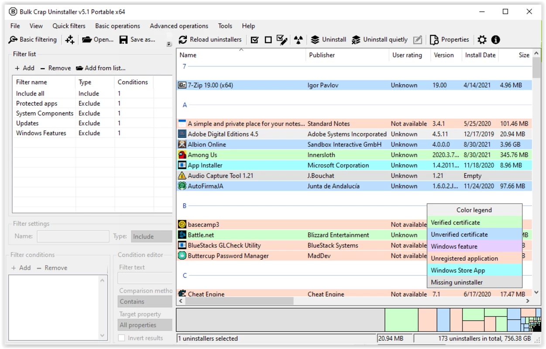
Task: Select the System Components filter row
Action: (92, 113)
